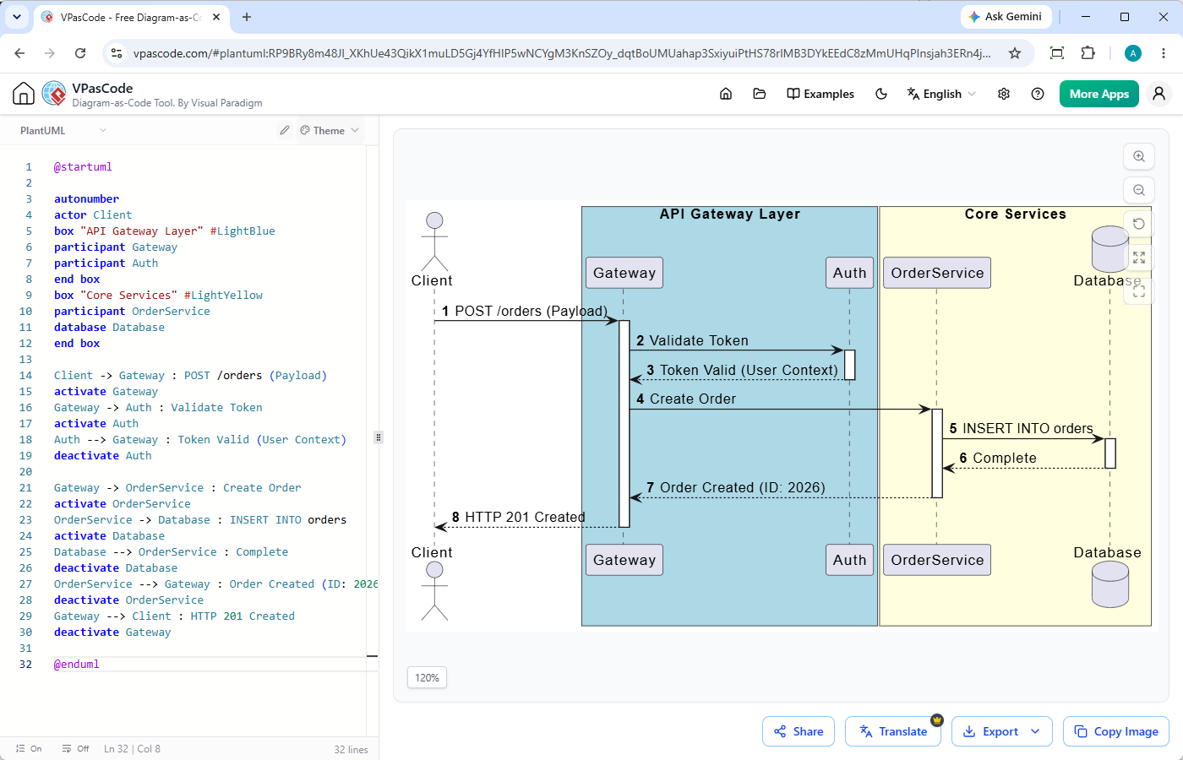Screen dimensions: 1183x760
Task: Open the folder icon in the header
Action: click(x=760, y=94)
